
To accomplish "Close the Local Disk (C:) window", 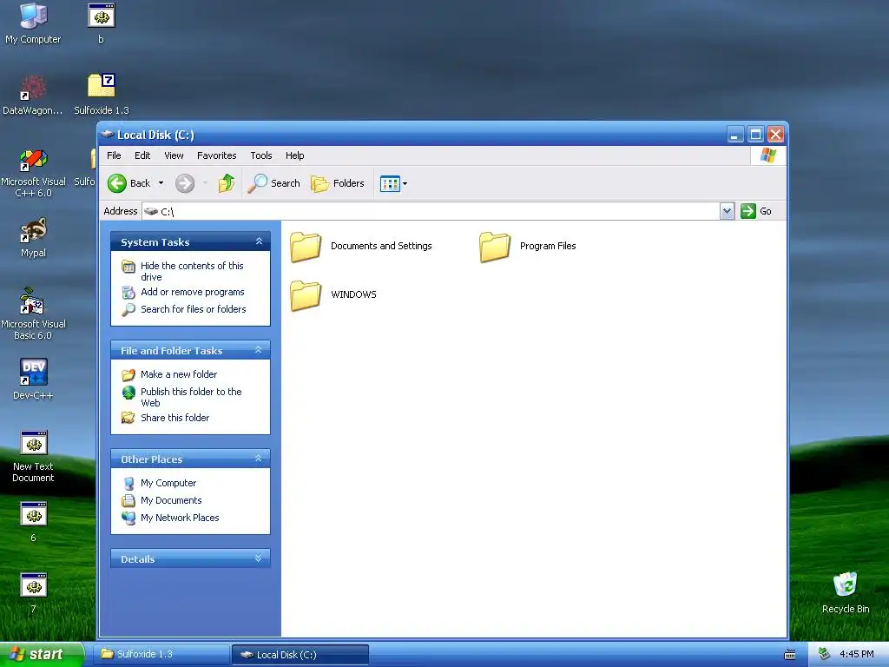I will tap(775, 135).
